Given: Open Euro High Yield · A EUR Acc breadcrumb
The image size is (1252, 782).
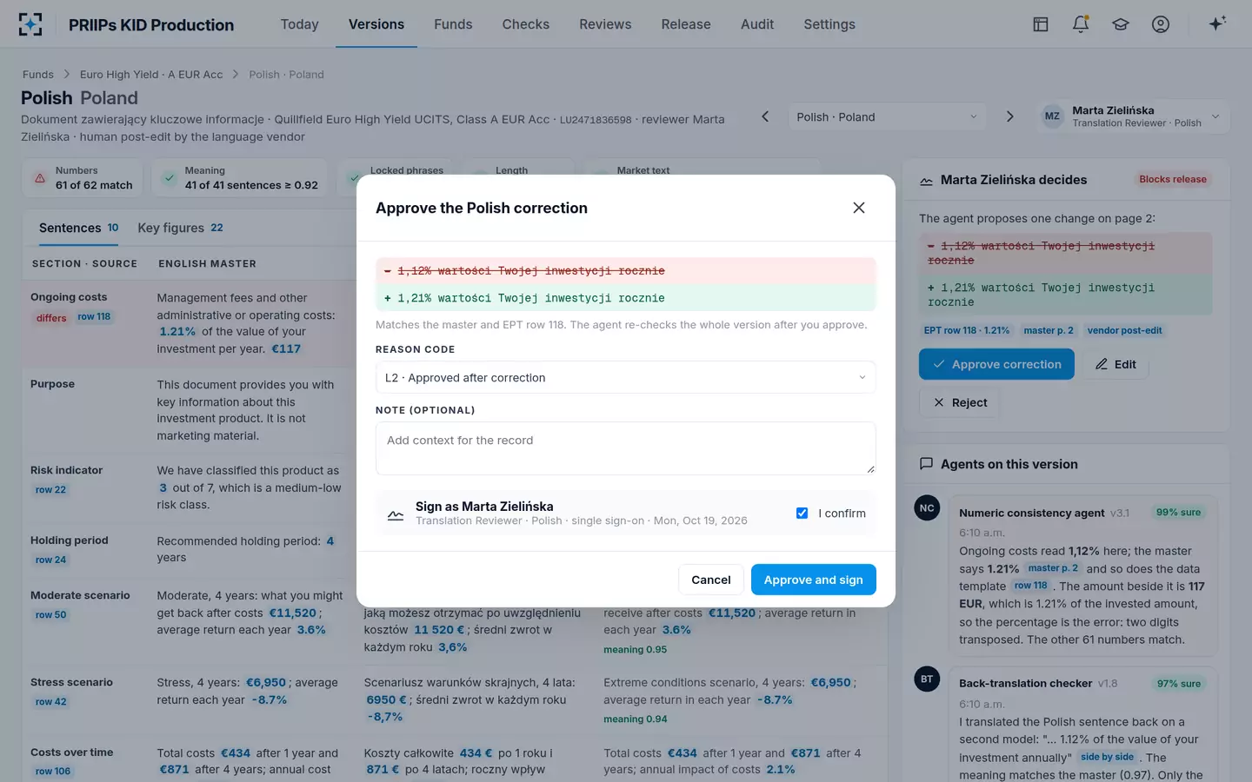Looking at the screenshot, I should [151, 75].
